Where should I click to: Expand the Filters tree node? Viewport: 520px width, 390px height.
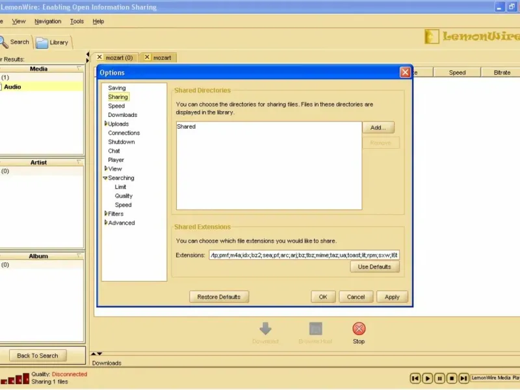106,214
